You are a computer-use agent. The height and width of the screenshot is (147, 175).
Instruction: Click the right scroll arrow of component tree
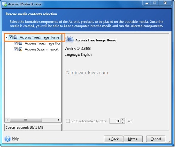click(x=59, y=120)
